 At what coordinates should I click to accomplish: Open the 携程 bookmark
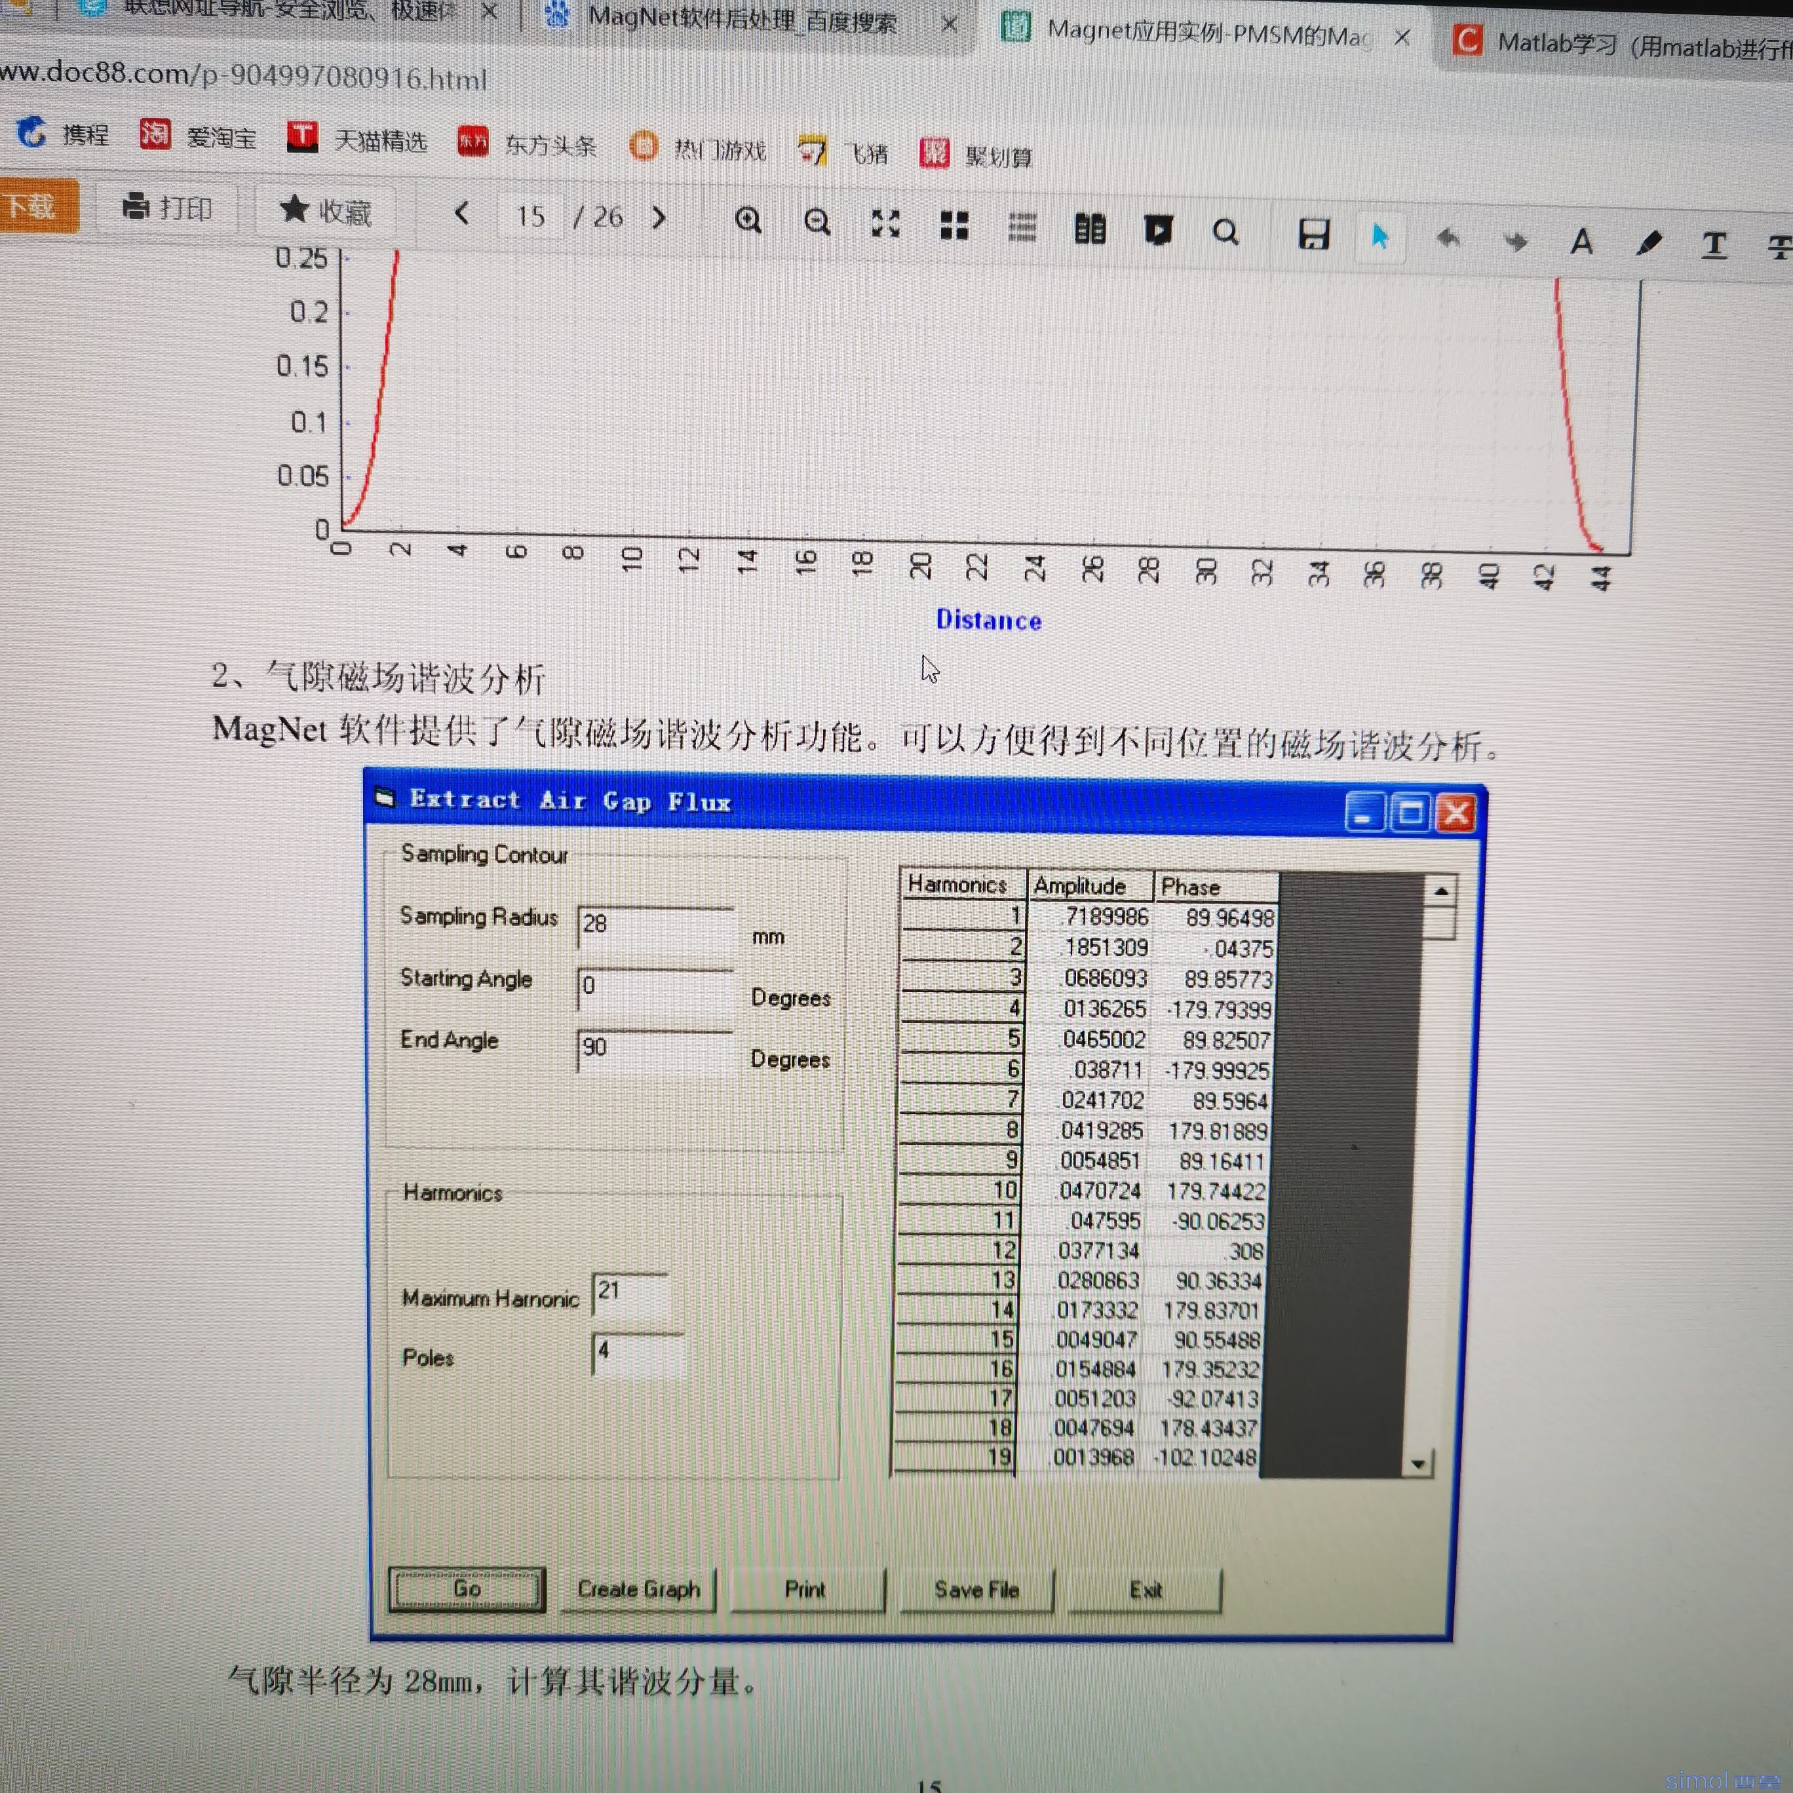63,134
